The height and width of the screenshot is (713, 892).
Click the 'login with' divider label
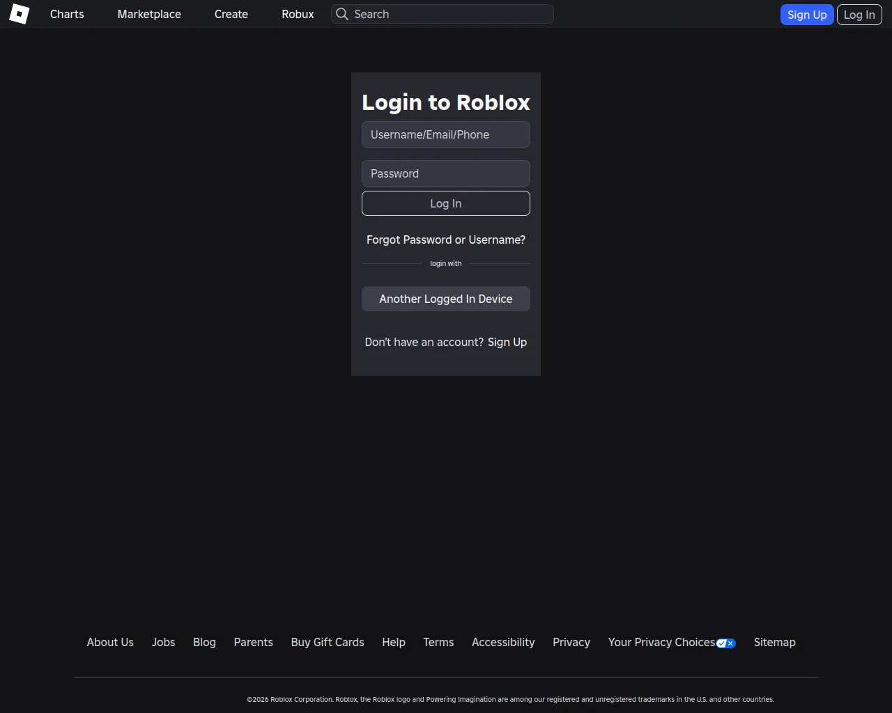[x=446, y=263]
